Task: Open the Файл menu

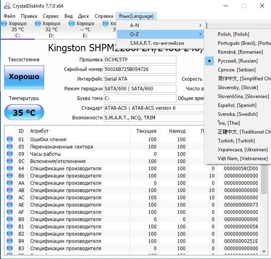Action: 10,16
